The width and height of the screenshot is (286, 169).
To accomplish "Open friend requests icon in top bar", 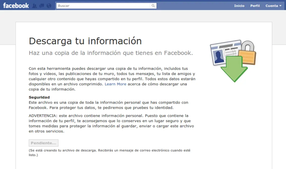I will coord(35,6).
